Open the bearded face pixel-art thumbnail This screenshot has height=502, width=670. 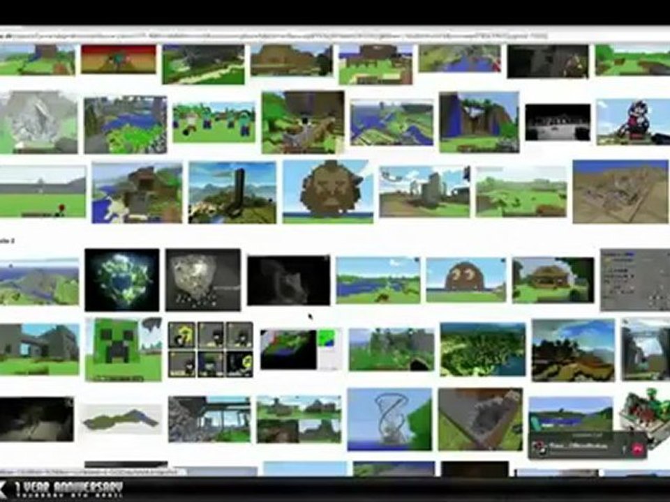pyautogui.click(x=328, y=192)
